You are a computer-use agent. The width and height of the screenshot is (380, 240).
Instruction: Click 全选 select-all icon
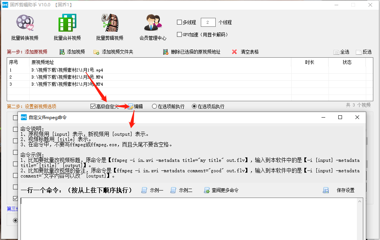[x=336, y=52]
